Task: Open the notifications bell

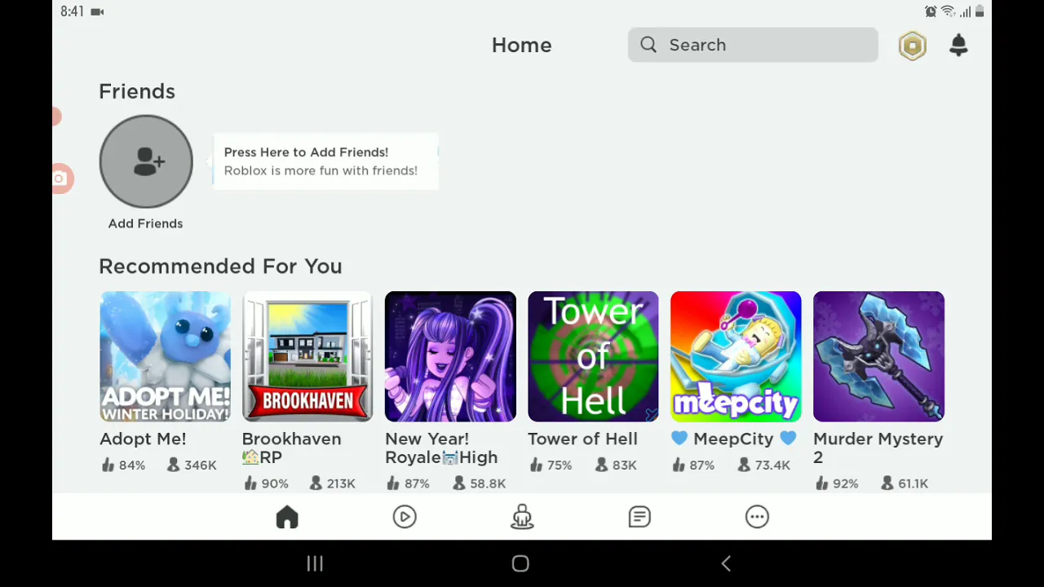Action: [x=958, y=46]
